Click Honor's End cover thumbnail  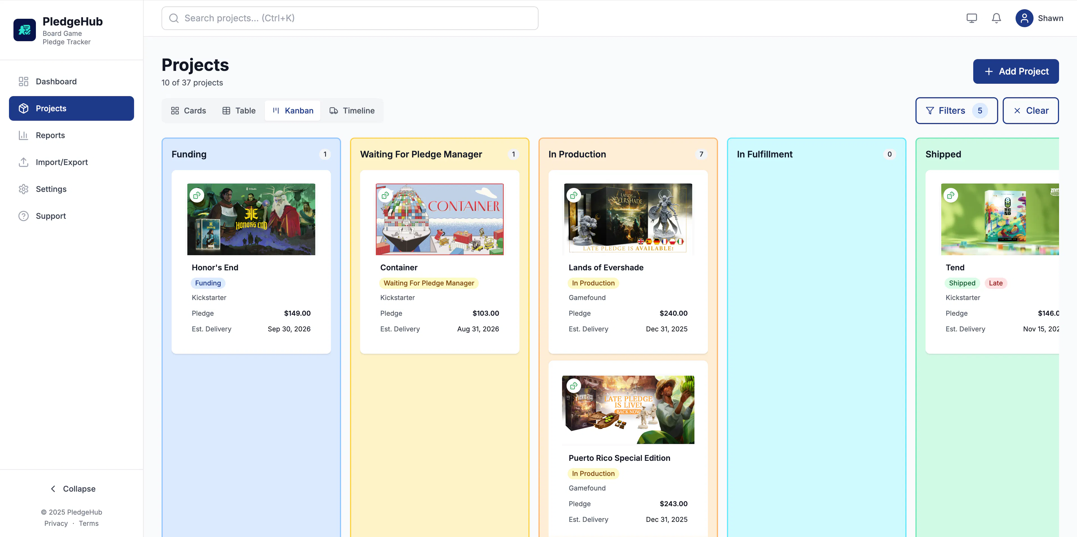point(251,219)
